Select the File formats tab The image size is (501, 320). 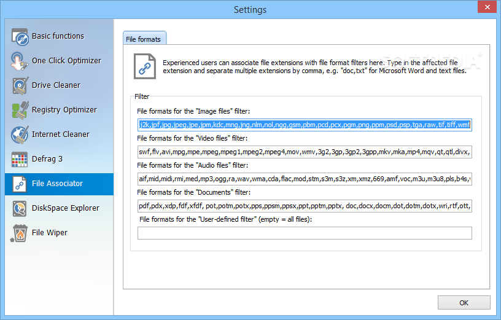[x=144, y=38]
